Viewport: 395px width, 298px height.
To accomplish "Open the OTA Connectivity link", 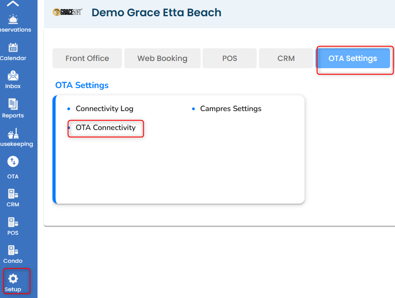I will [x=105, y=127].
